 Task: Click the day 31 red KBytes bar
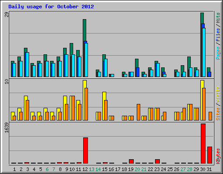(209, 155)
